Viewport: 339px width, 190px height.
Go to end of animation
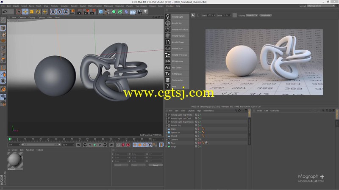(111, 145)
